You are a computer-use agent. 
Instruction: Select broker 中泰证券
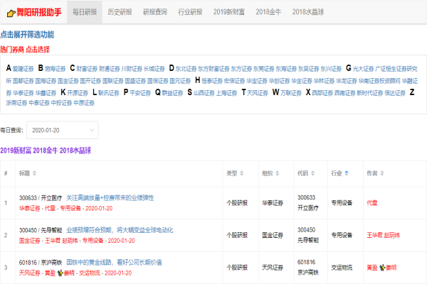tap(39, 103)
